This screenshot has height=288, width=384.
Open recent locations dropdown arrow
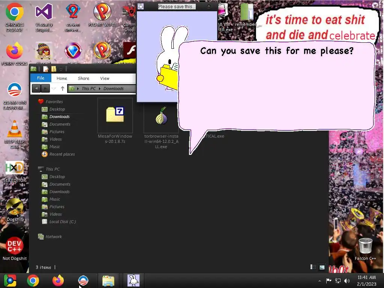point(54,88)
